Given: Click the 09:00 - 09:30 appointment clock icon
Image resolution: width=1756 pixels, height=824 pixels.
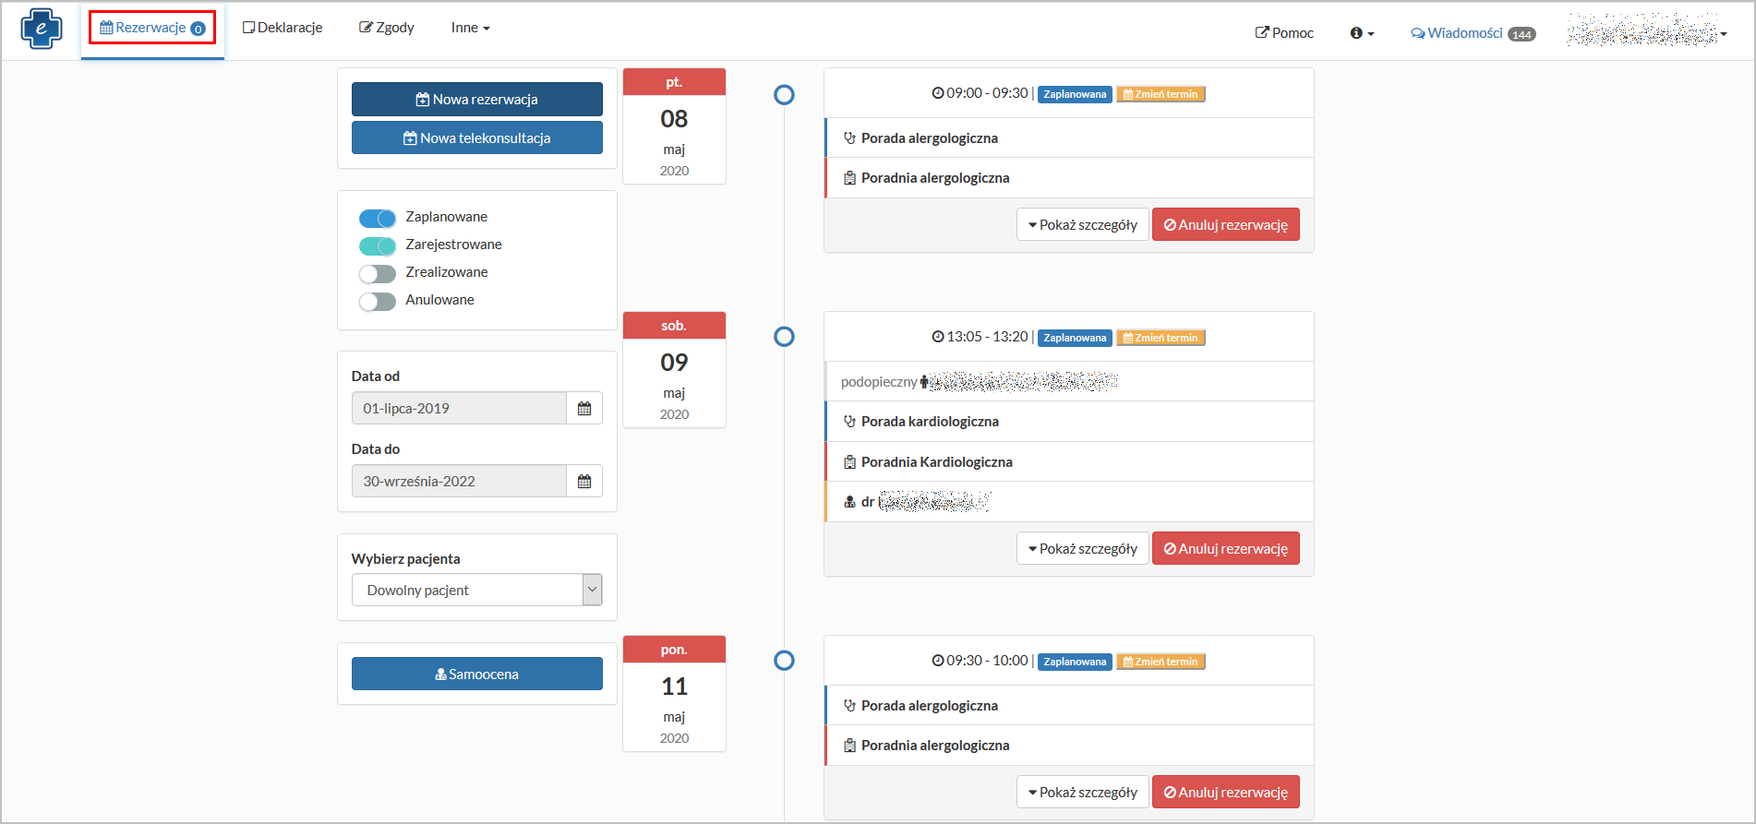Looking at the screenshot, I should [937, 93].
